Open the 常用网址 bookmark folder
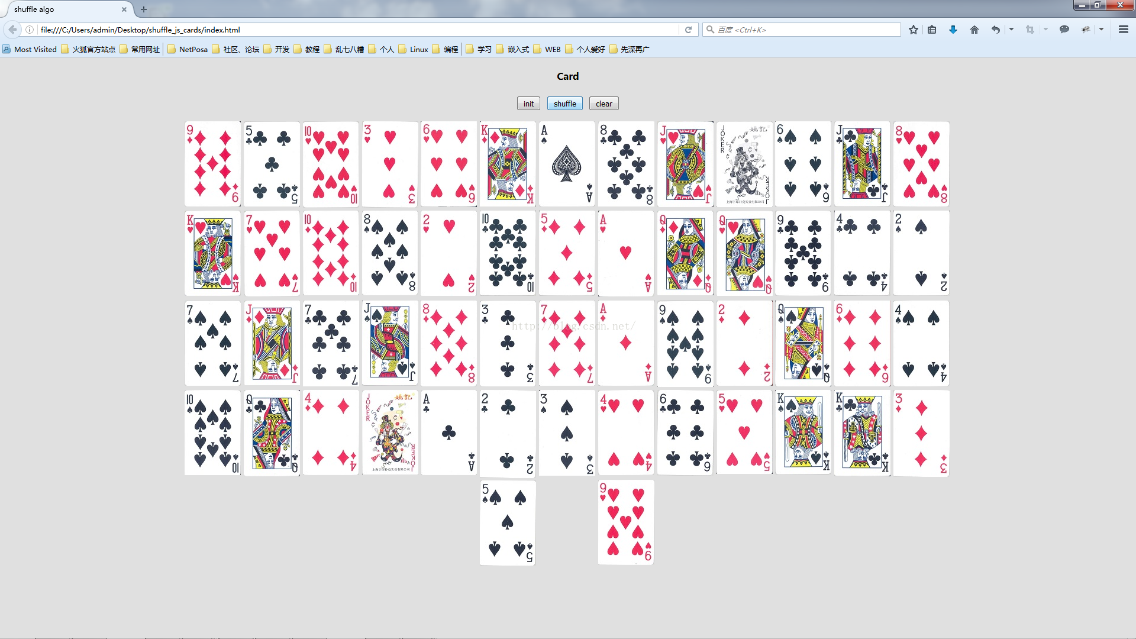 [140, 49]
